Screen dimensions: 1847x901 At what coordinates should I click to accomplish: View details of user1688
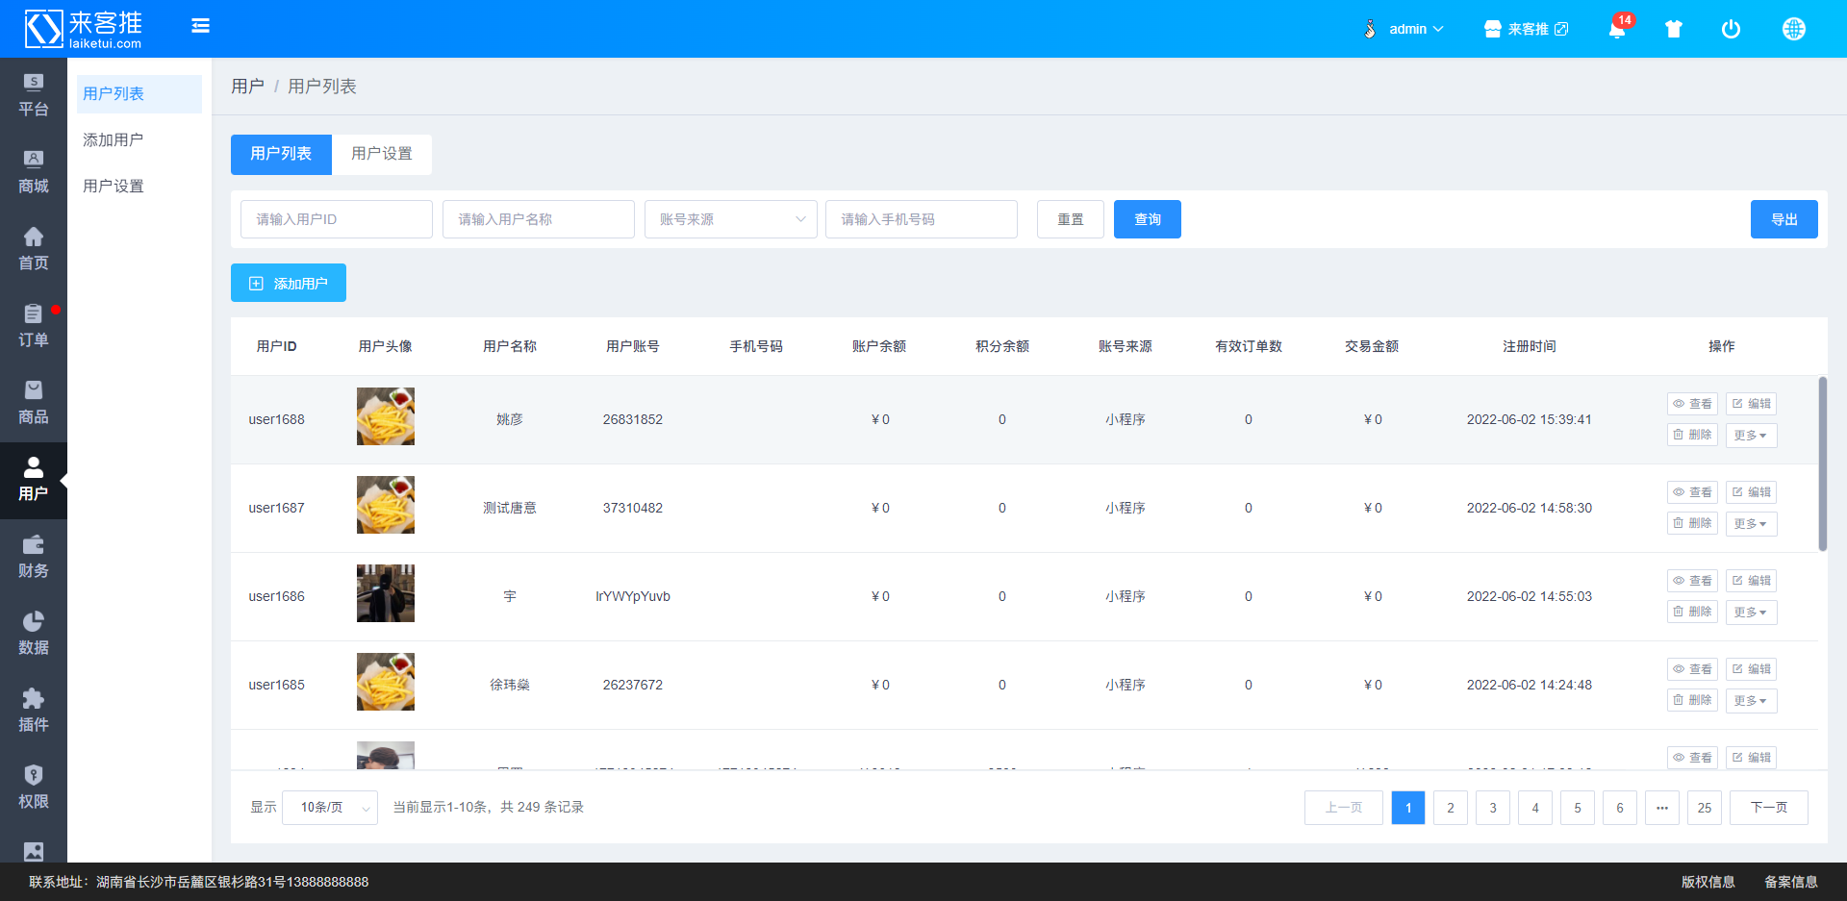pyautogui.click(x=1692, y=404)
